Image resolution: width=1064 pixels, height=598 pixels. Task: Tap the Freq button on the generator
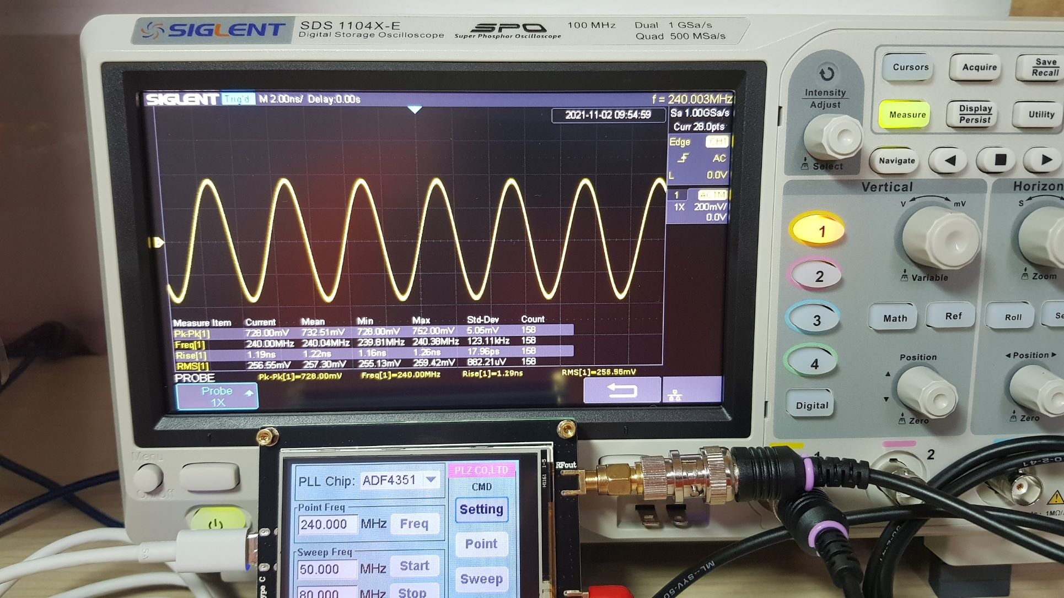[413, 524]
